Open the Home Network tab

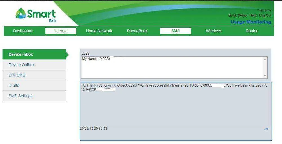pos(99,31)
